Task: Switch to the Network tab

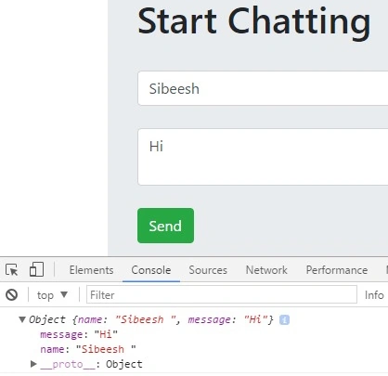Action: tap(266, 270)
